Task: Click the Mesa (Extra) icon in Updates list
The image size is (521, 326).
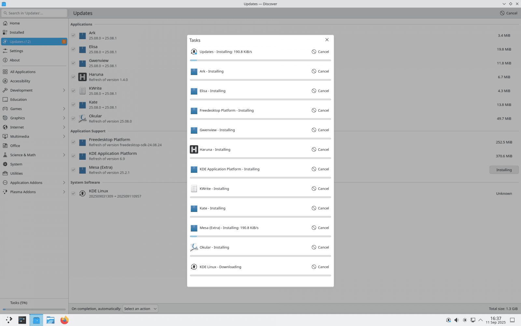Action: (x=82, y=170)
